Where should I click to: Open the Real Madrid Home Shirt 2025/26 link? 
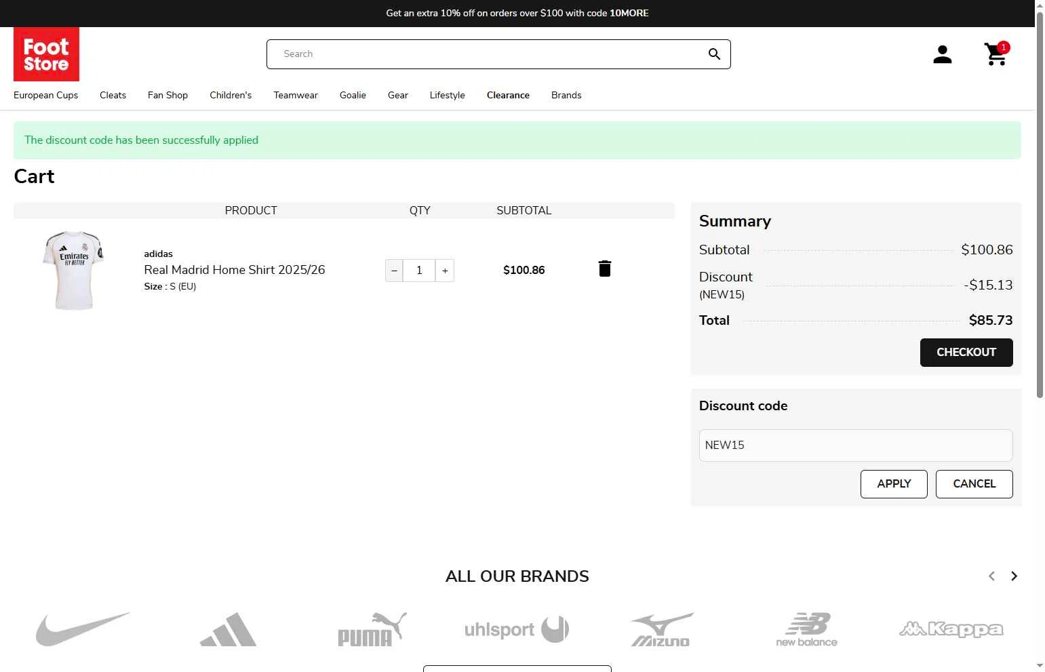click(x=235, y=270)
